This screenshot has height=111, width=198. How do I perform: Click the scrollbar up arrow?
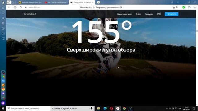[197, 11]
